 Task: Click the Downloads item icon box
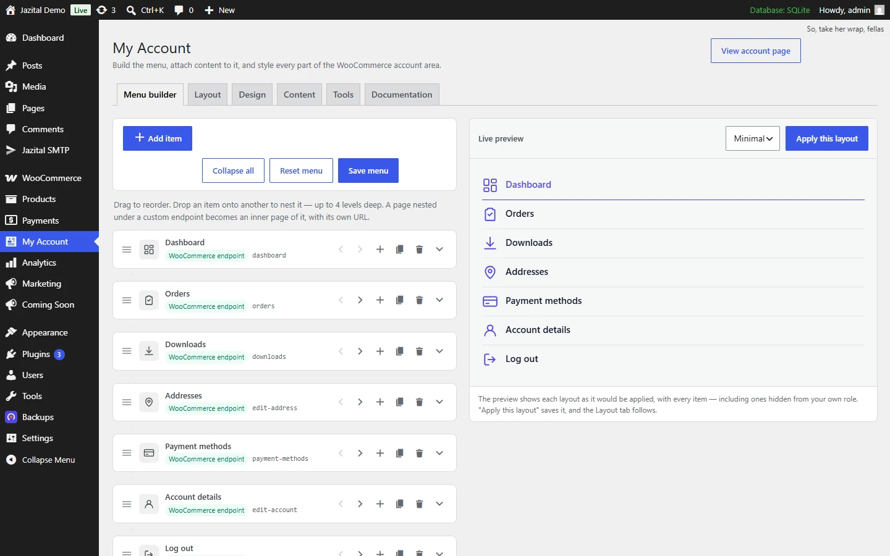(x=149, y=352)
